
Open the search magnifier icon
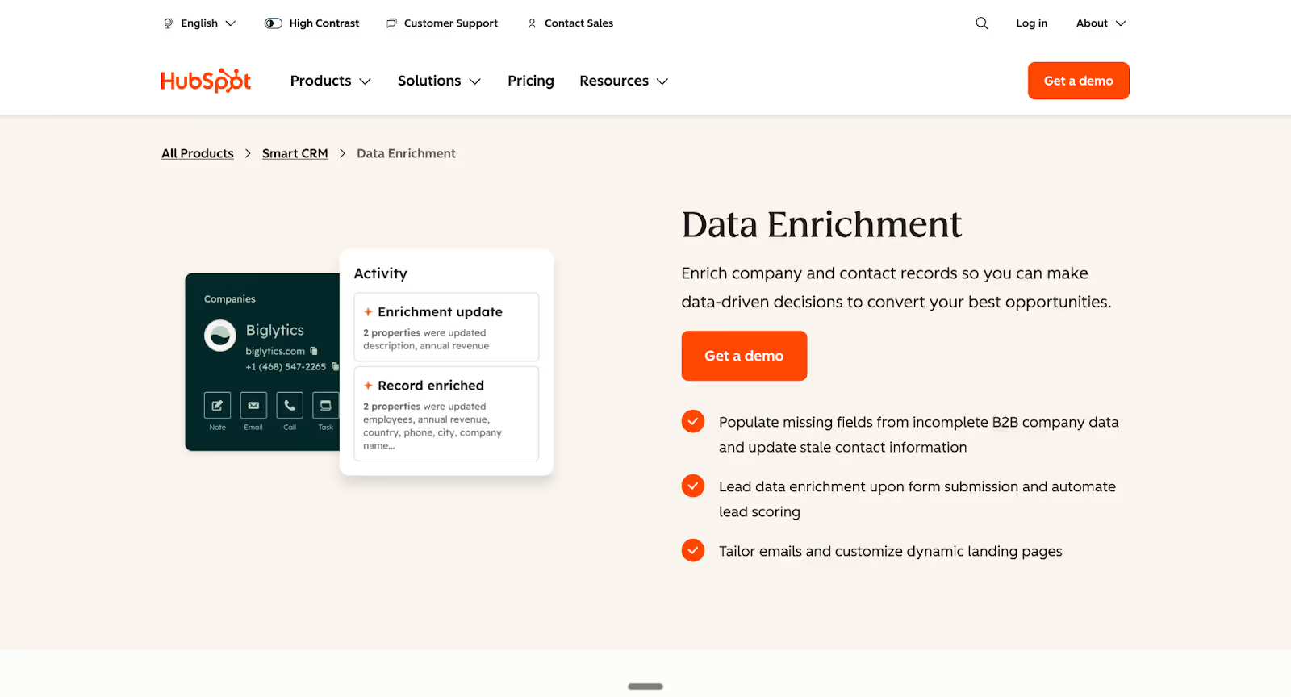pyautogui.click(x=981, y=23)
